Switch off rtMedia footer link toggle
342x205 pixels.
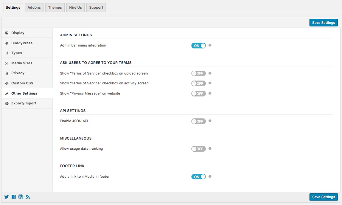[x=199, y=177]
